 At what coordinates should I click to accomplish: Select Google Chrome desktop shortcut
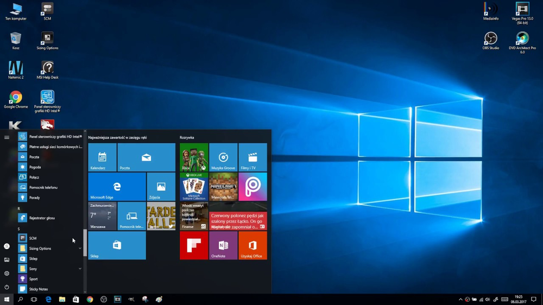(16, 100)
